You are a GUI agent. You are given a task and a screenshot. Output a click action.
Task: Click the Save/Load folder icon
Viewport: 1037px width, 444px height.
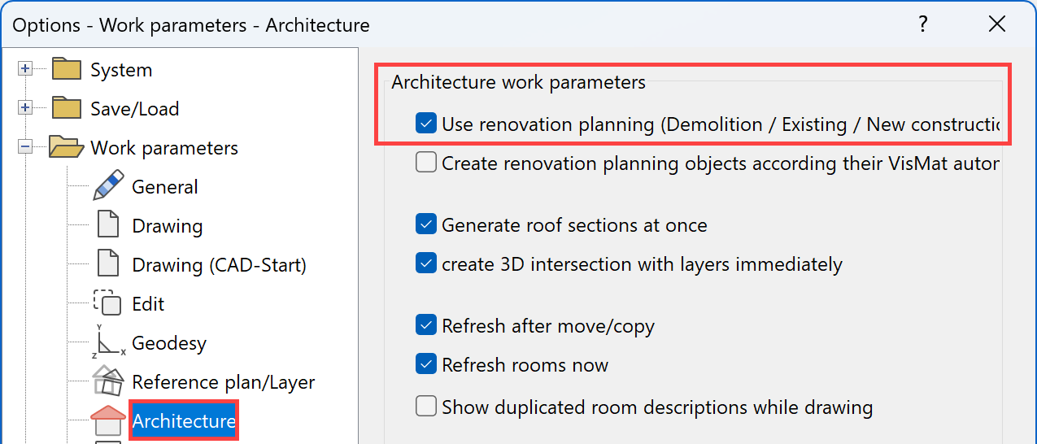tap(67, 108)
